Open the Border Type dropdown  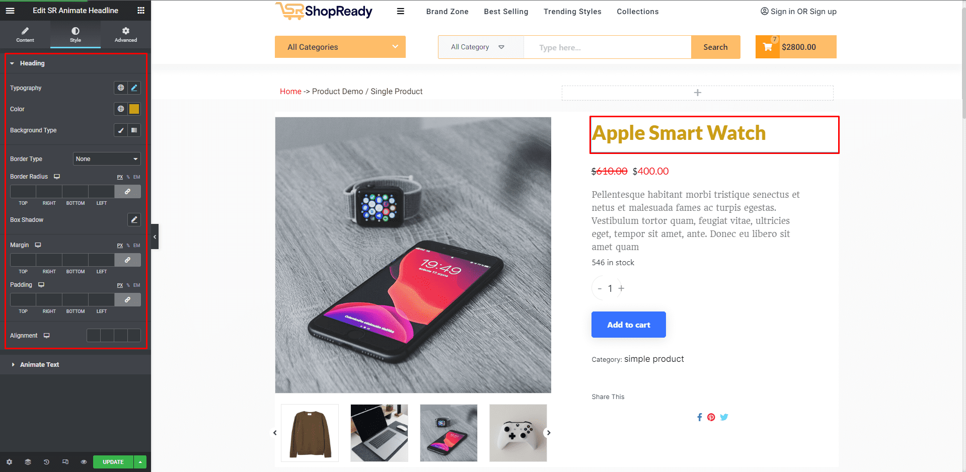click(107, 159)
